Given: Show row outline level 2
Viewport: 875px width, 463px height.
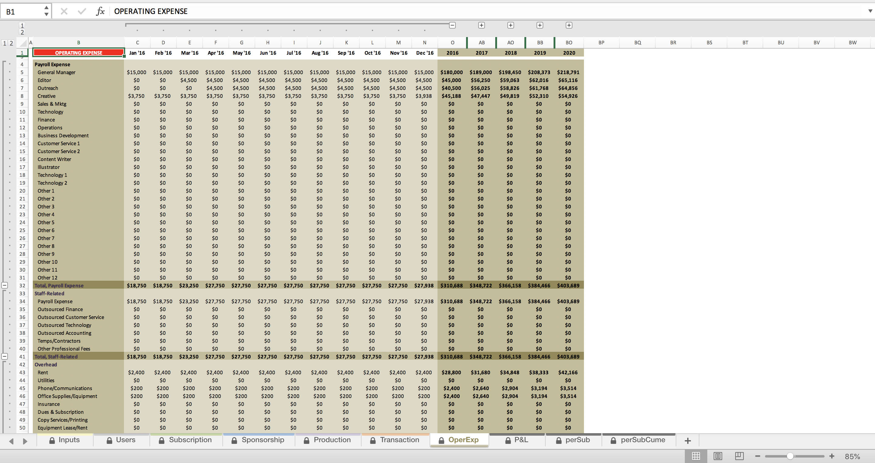Looking at the screenshot, I should [11, 43].
